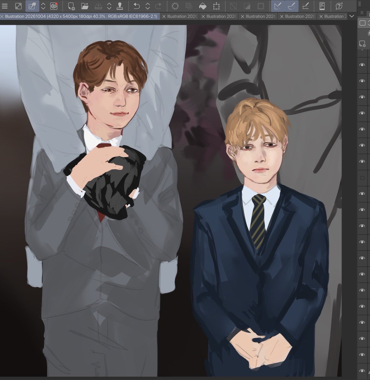This screenshot has height=380, width=370.
Task: Switch to the Illustration 20261004 tab
Action: point(81,16)
